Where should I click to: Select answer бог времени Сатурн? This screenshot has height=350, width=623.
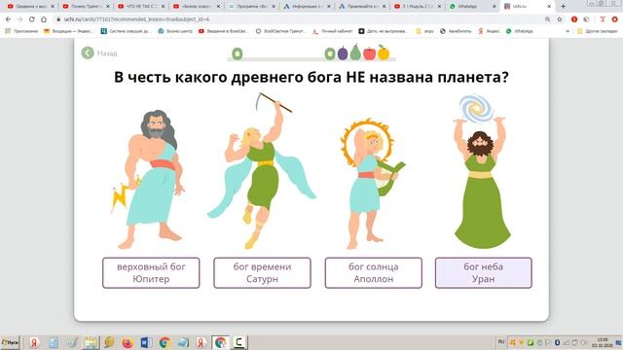click(x=262, y=272)
